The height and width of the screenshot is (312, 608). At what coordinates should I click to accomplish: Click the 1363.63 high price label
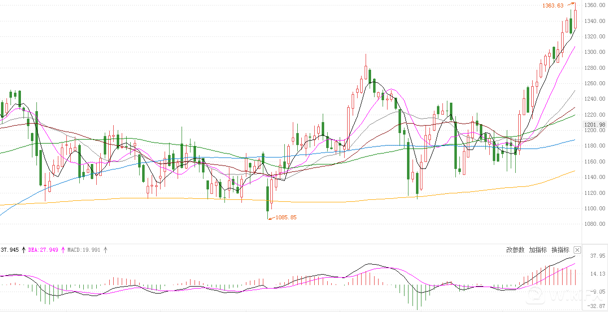click(x=553, y=5)
